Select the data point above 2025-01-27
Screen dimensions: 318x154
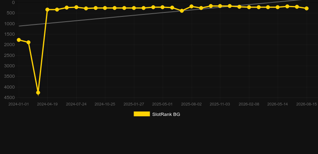[134, 8]
